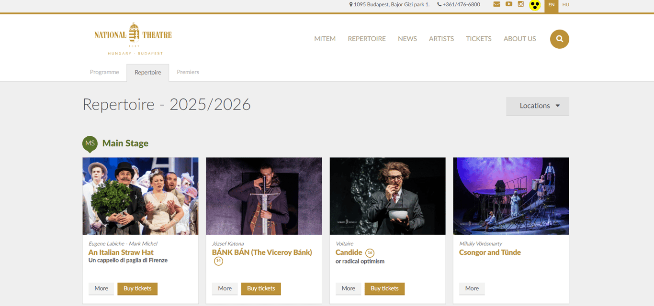Click the yellow accessibility icon
The image size is (654, 306).
point(535,5)
